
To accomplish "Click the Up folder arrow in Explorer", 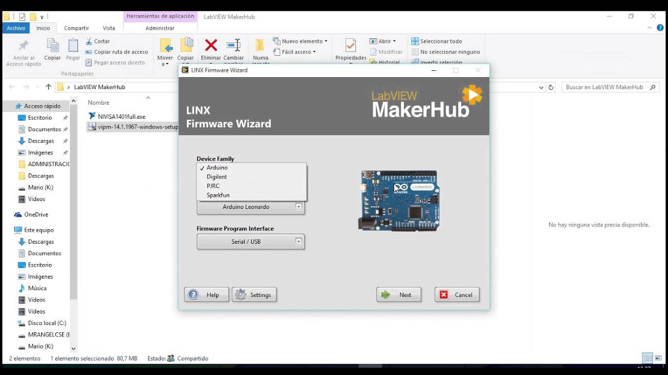I will (49, 87).
